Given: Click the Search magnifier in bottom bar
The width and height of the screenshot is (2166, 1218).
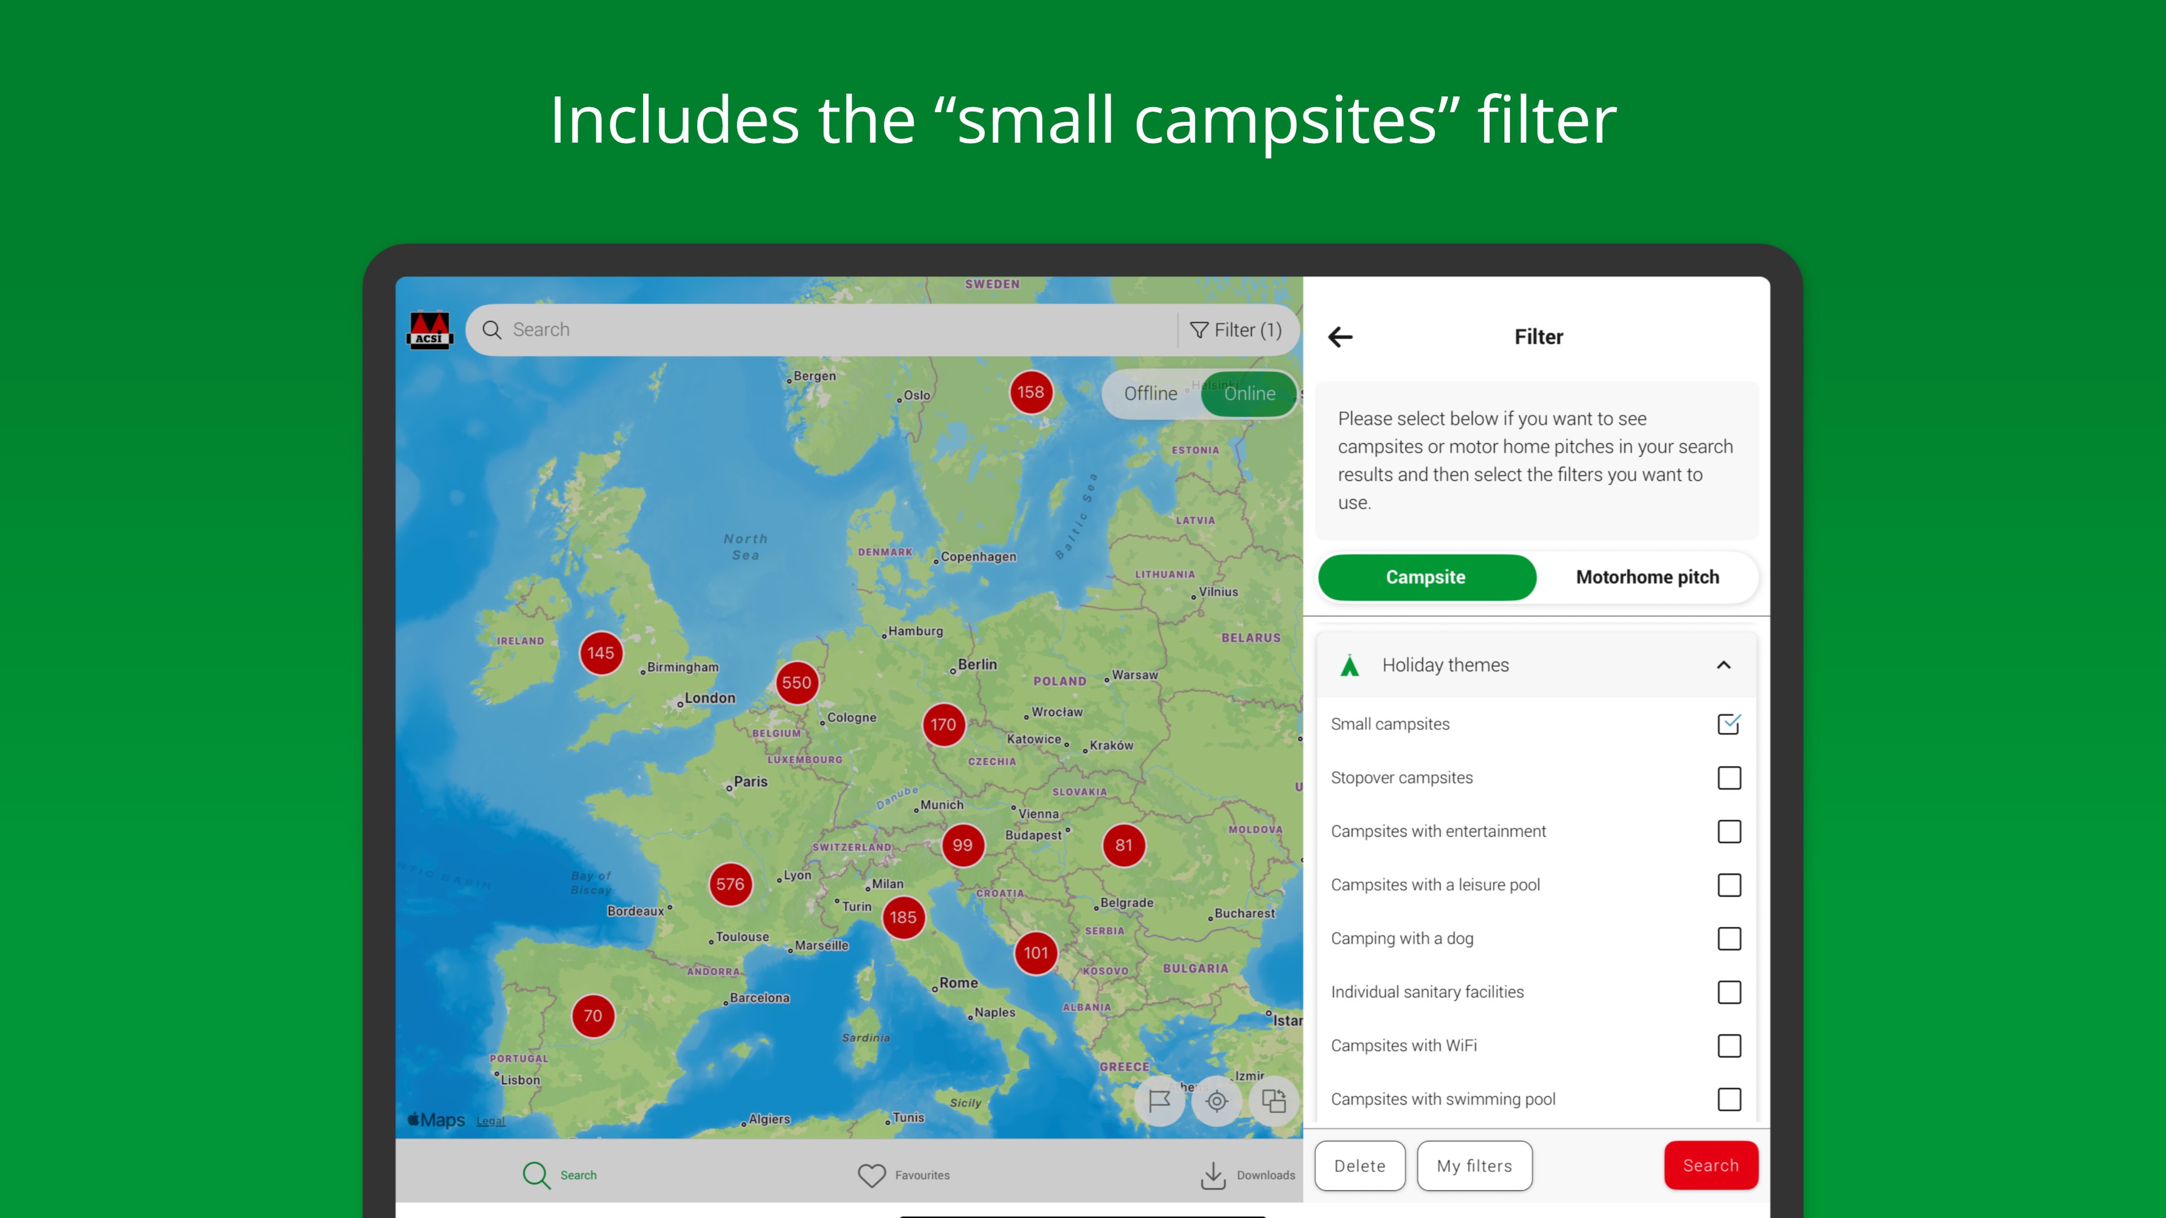Looking at the screenshot, I should pyautogui.click(x=536, y=1175).
